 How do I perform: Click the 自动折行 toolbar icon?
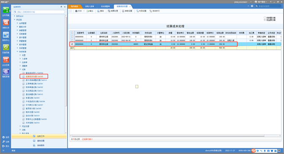point(151,11)
